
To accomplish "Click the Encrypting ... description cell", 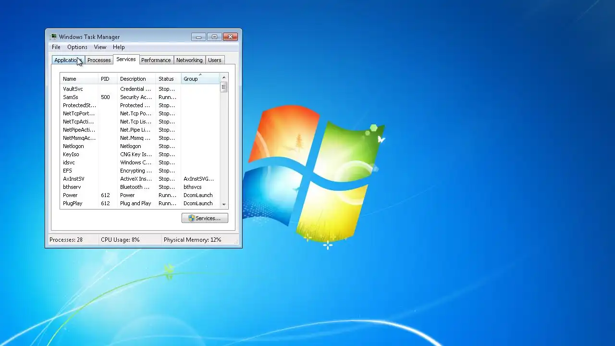I will click(x=136, y=171).
